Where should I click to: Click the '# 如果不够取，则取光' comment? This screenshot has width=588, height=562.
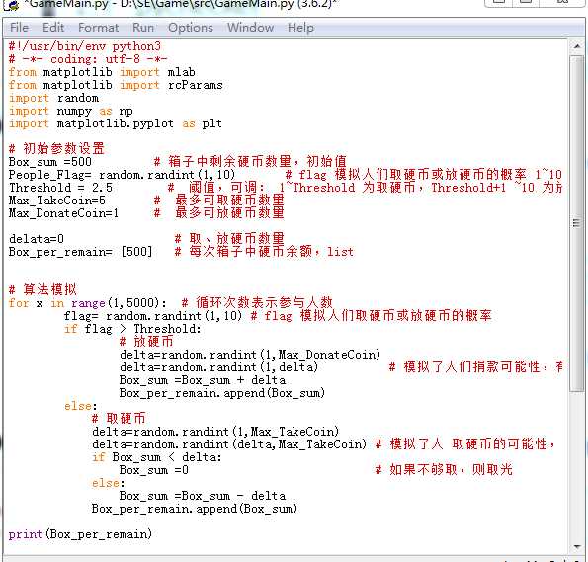tap(444, 469)
